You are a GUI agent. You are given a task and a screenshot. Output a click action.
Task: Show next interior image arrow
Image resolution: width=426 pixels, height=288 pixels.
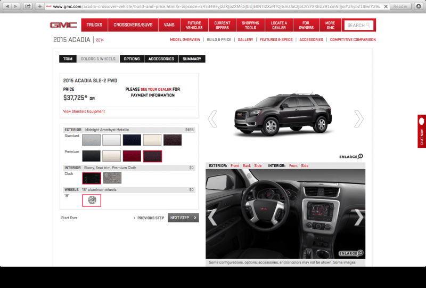(x=358, y=217)
